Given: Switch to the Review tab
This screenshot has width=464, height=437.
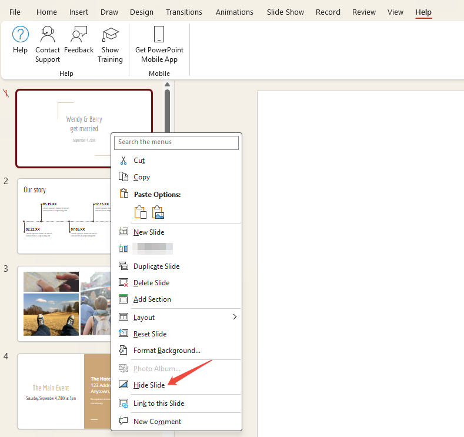Looking at the screenshot, I should click(363, 12).
